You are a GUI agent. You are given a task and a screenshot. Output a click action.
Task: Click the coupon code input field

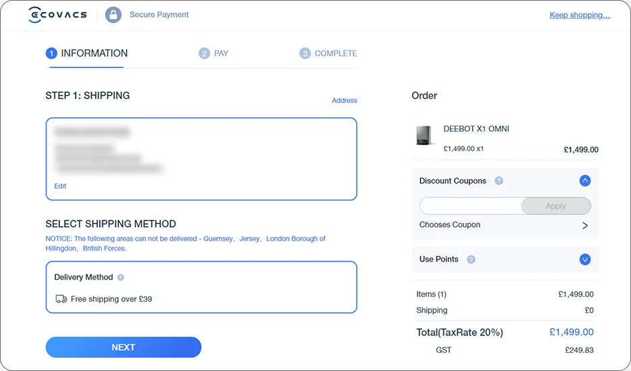tap(471, 206)
